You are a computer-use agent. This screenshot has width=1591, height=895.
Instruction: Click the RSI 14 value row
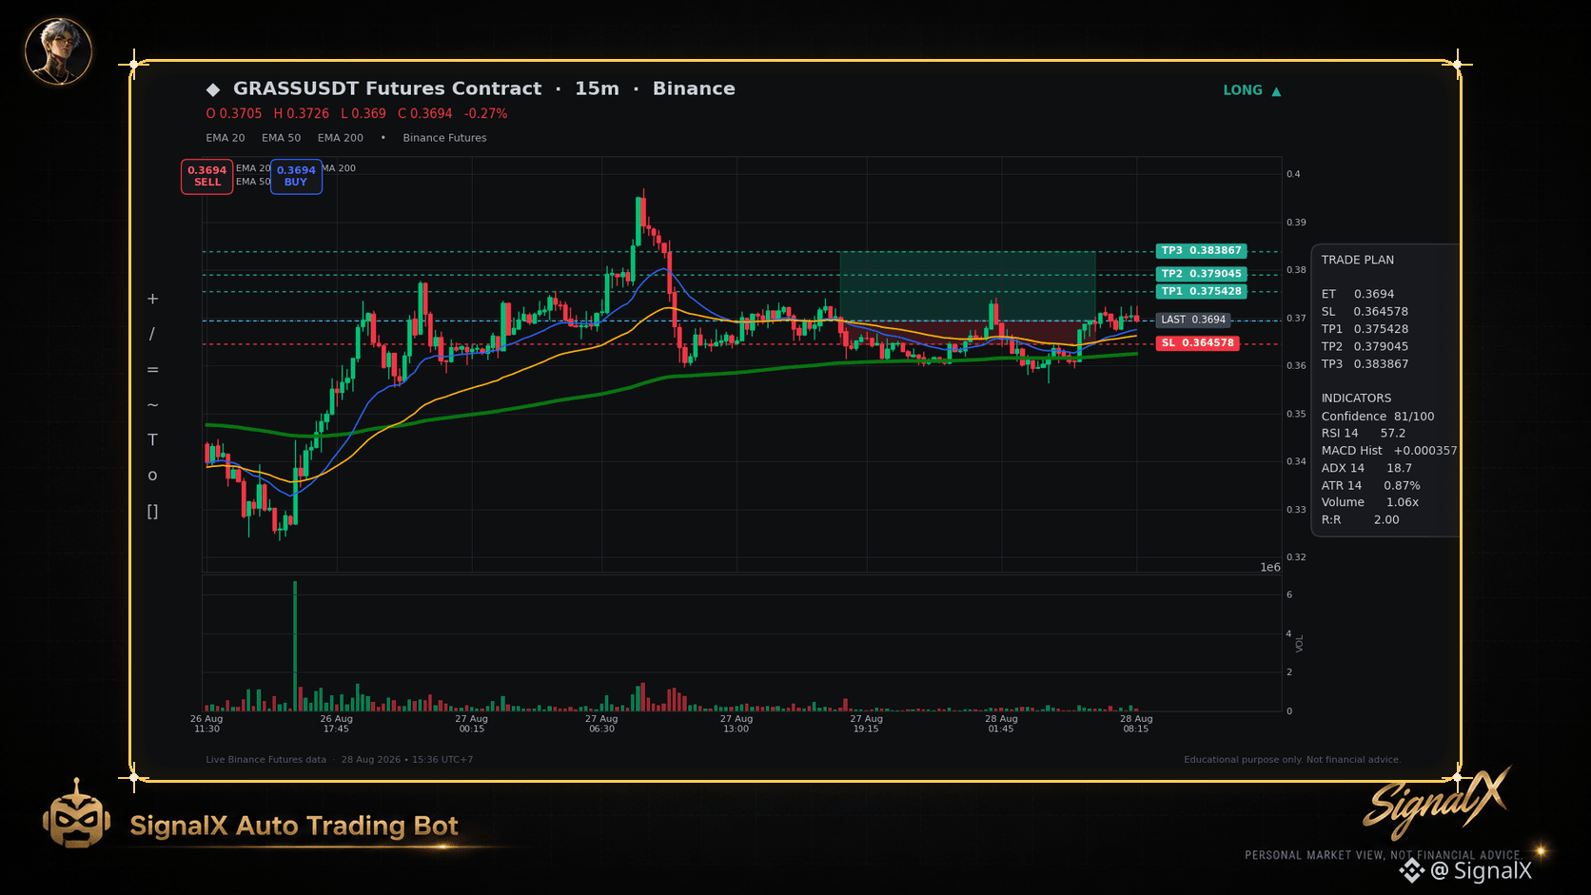tap(1363, 433)
